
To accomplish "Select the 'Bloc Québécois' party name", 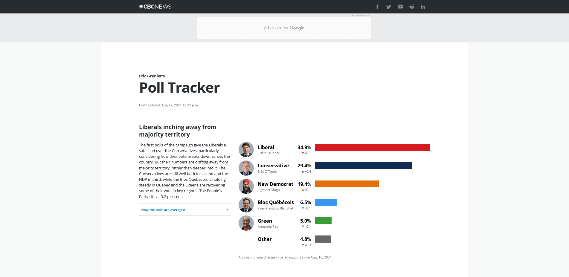I will [276, 202].
